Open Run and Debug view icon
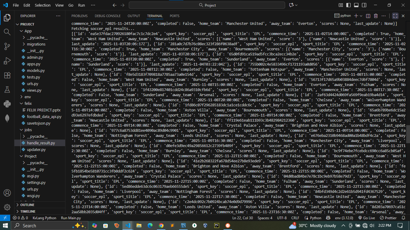Image resolution: width=410 pixels, height=230 pixels. coord(7,61)
